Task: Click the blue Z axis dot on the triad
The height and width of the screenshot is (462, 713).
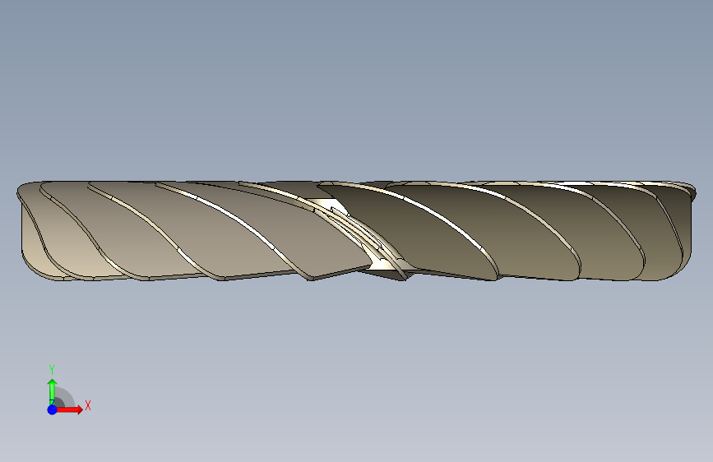Action: click(x=53, y=409)
